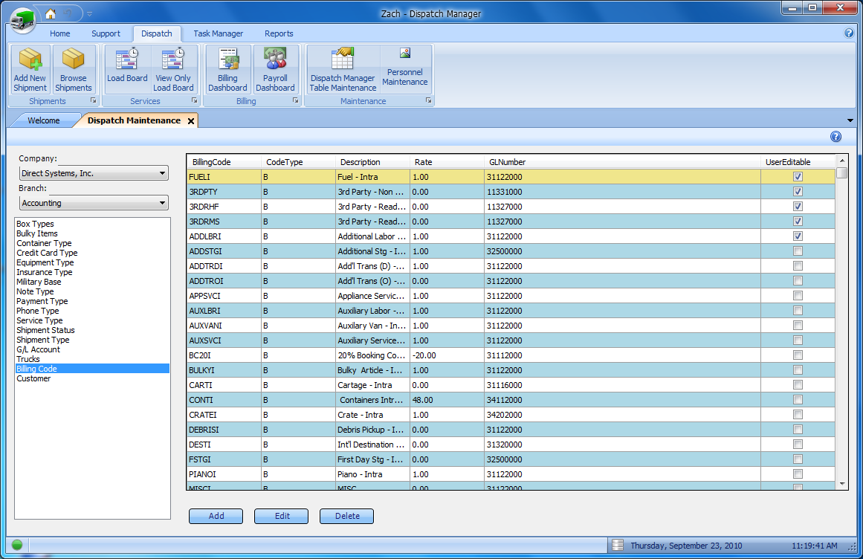Check UserEditable for ADDSTGI row

798,251
